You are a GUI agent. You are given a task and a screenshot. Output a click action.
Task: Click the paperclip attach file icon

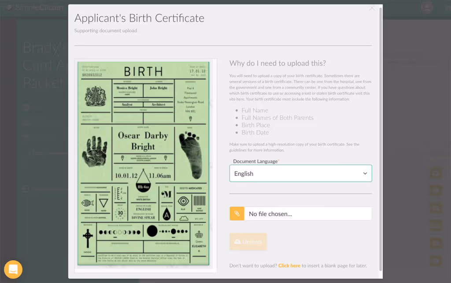coord(237,214)
